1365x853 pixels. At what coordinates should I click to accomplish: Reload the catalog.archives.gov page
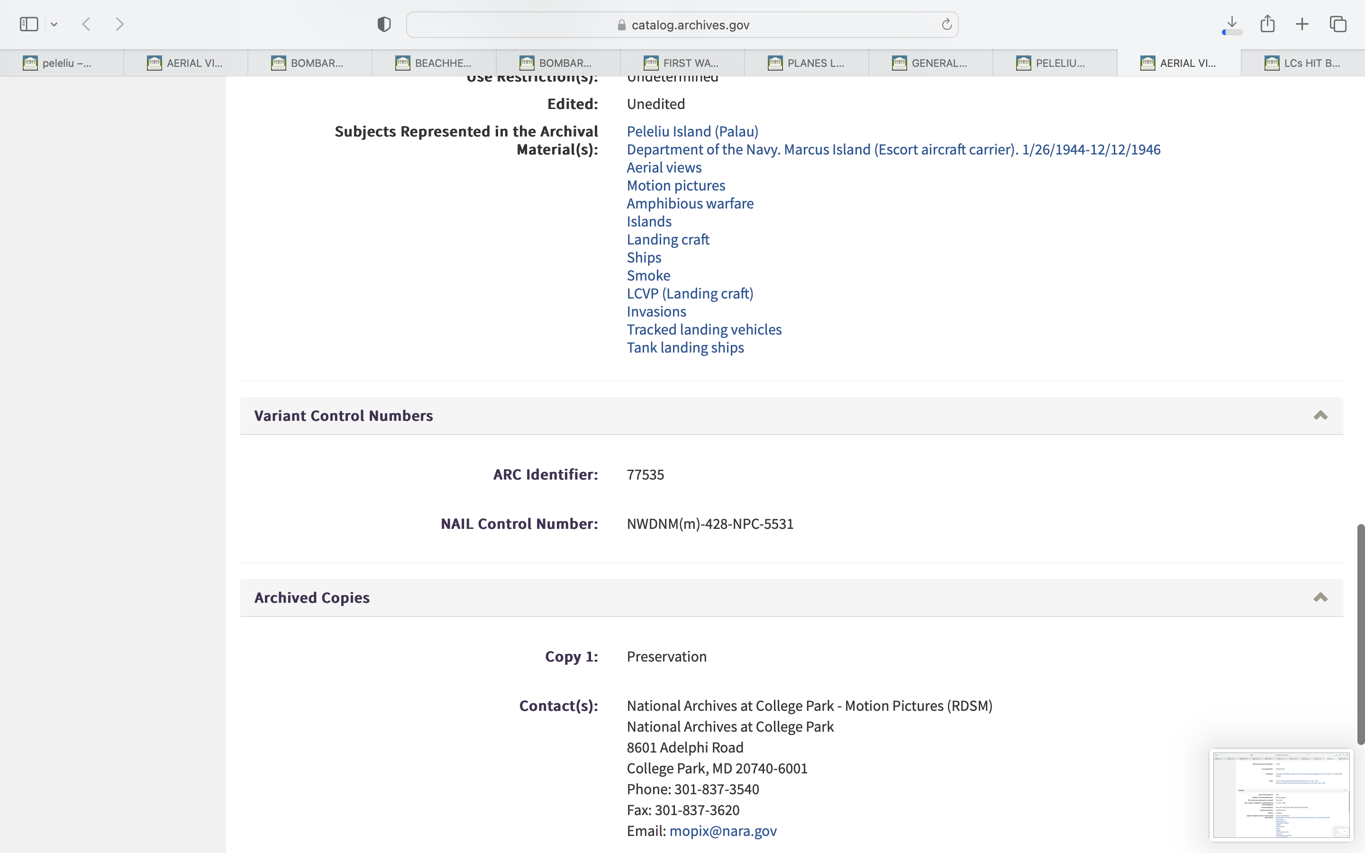point(946,24)
